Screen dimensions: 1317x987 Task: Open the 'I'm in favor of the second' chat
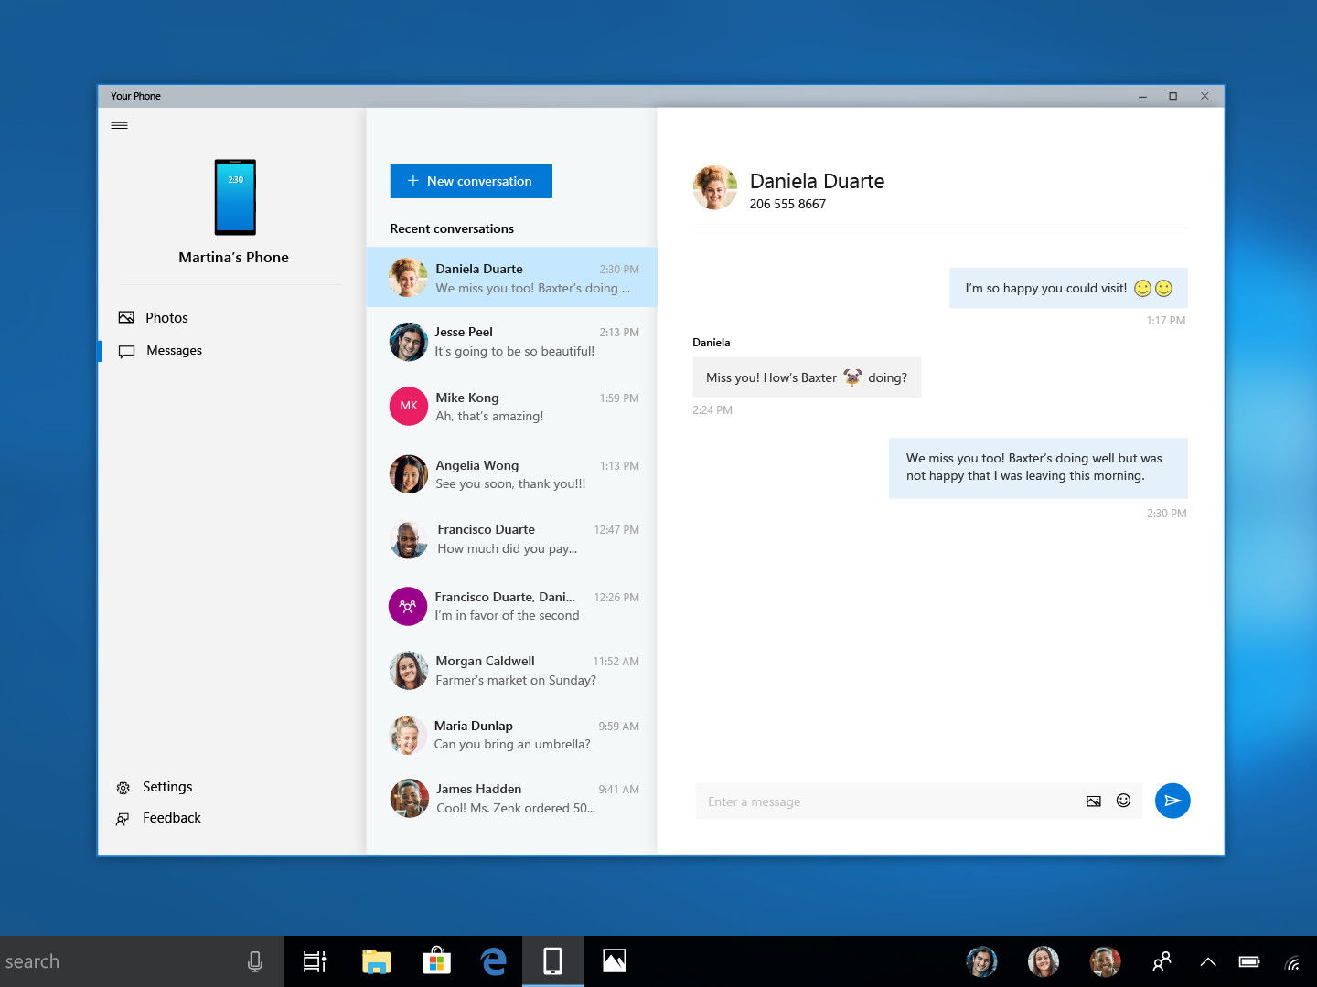[x=512, y=606]
